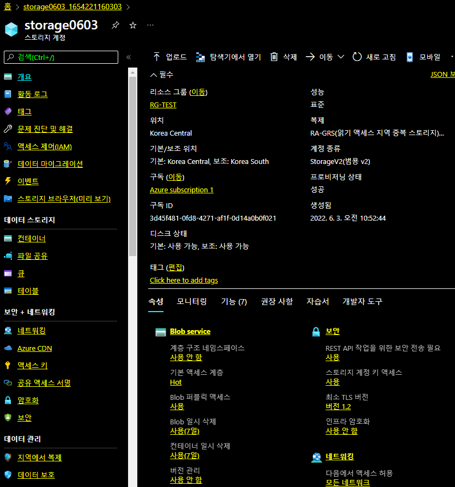Click the 검색 sidebar search field
The height and width of the screenshot is (487, 455).
[x=61, y=57]
